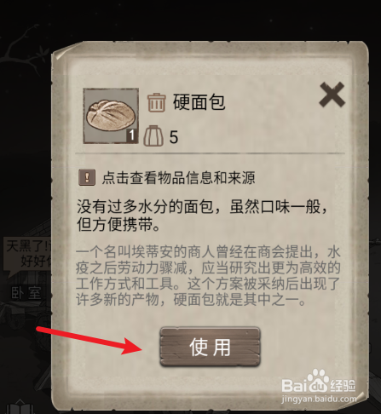Click the 经验 text in Baidu watermark
Viewport: 381px width, 414px height.
(343, 385)
